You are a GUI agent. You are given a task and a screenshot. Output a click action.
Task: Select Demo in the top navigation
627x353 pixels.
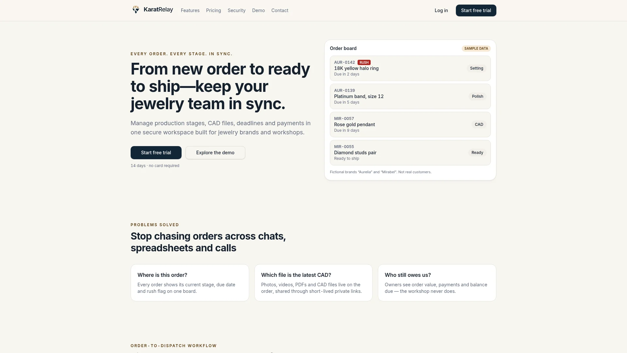coord(258,10)
